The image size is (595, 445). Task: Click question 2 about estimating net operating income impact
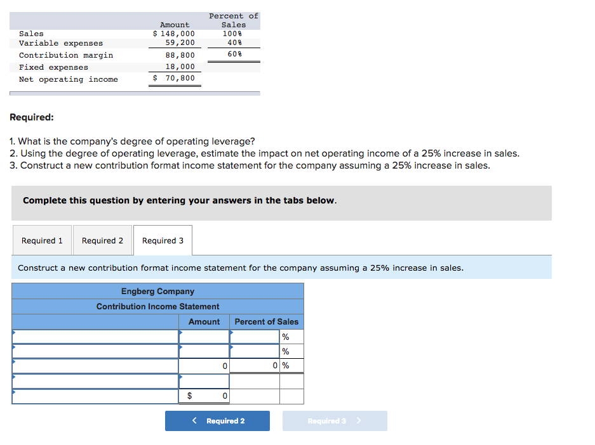coord(265,153)
